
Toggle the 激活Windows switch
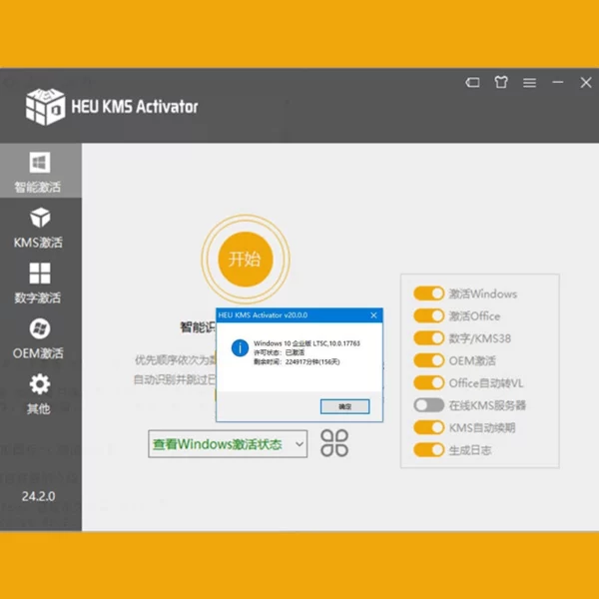[x=429, y=294]
